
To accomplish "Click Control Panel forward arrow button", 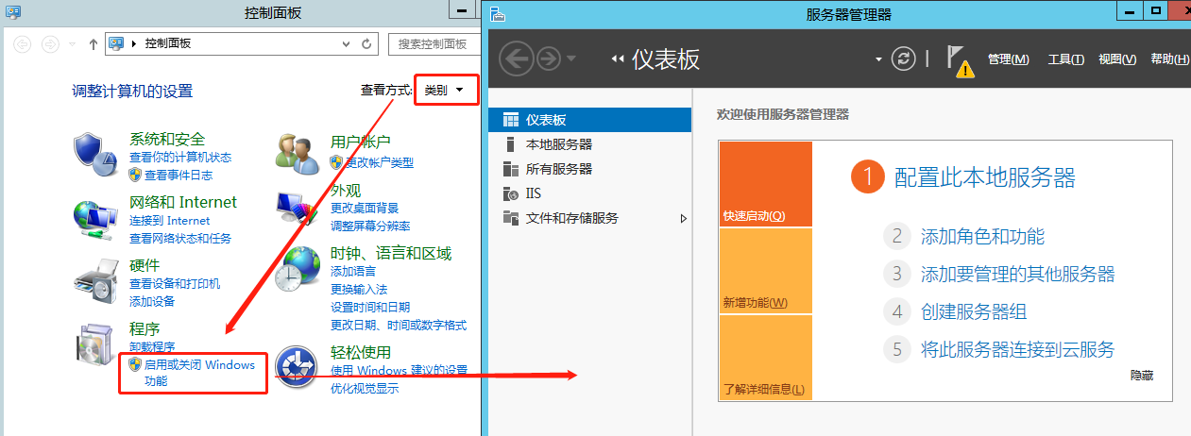I will [x=51, y=43].
